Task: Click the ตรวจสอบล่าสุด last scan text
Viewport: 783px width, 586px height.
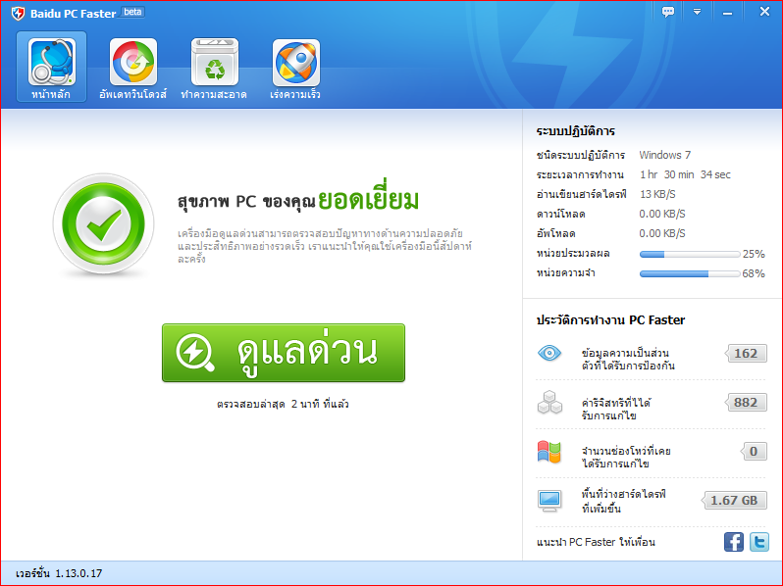Action: tap(283, 404)
